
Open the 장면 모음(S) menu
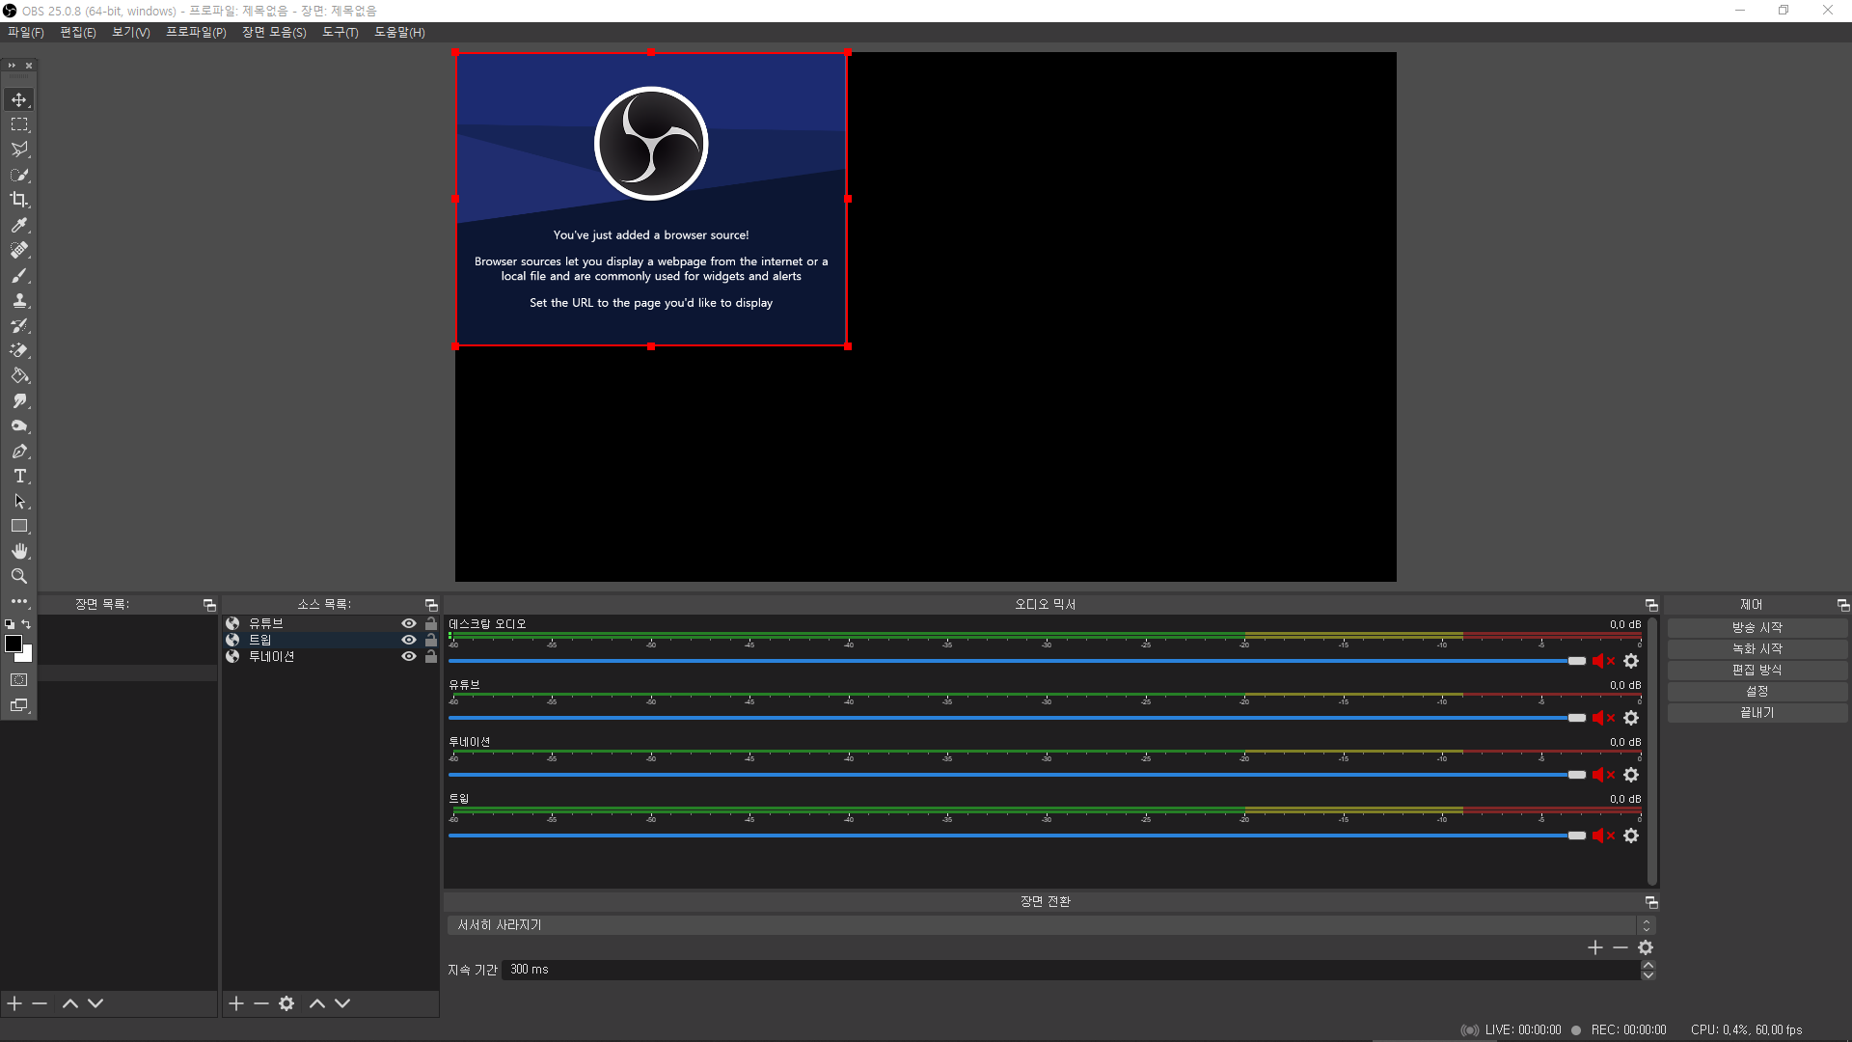(x=274, y=32)
